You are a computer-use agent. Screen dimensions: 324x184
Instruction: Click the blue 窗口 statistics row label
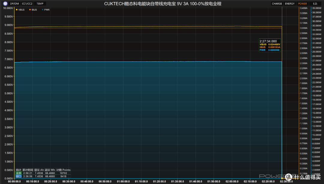tap(19, 177)
